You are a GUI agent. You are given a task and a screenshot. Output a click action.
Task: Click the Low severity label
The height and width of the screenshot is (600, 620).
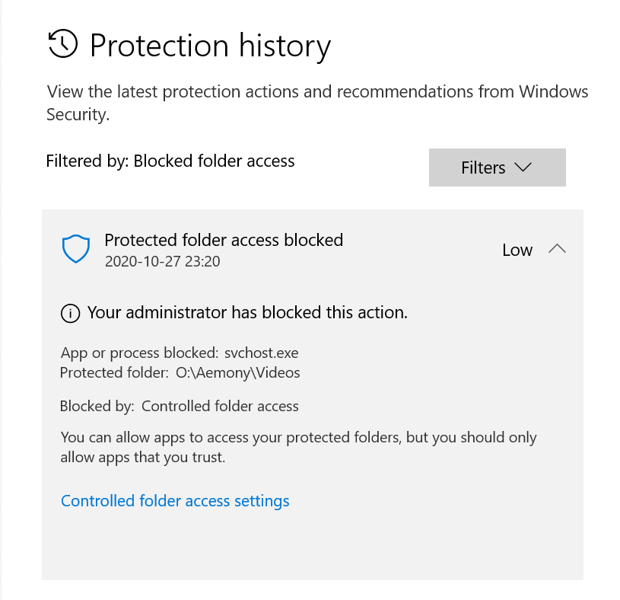(517, 250)
